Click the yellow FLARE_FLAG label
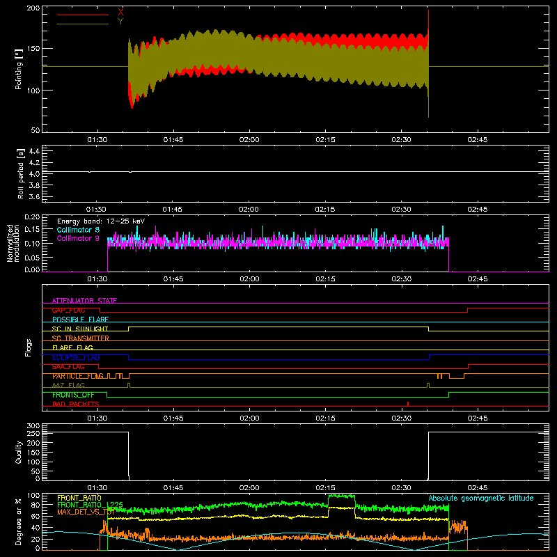This screenshot has width=557, height=557. pyautogui.click(x=72, y=347)
